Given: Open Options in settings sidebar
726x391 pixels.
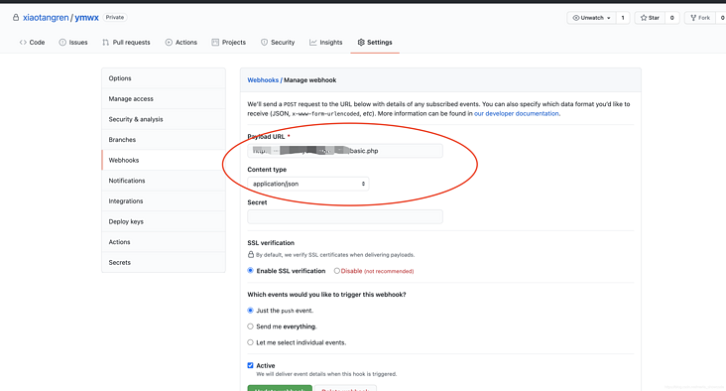Looking at the screenshot, I should point(164,78).
